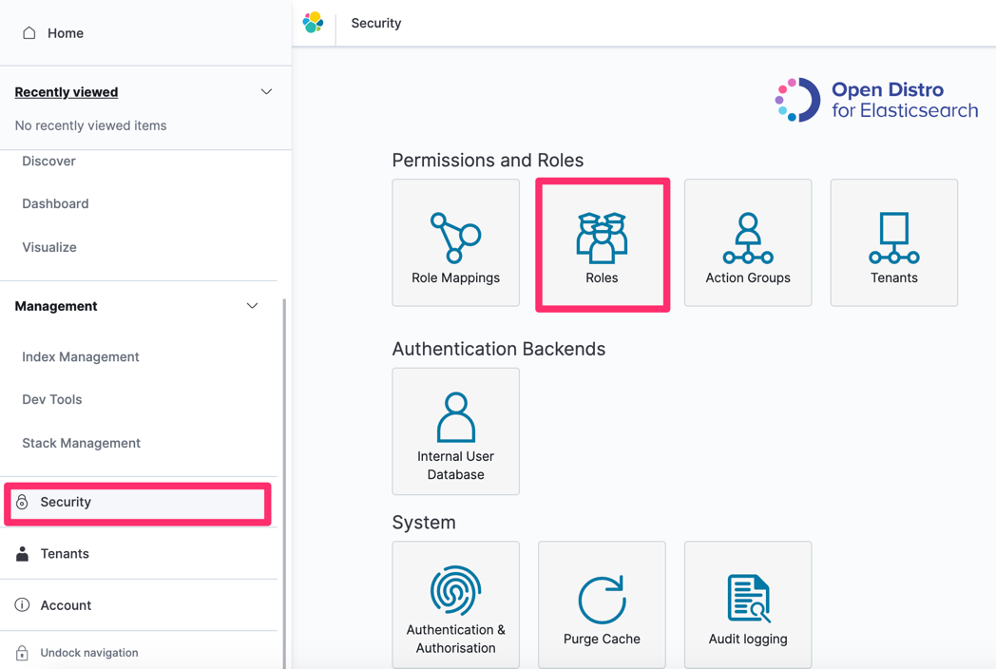
Task: Go to Dev Tools
Action: 51,399
